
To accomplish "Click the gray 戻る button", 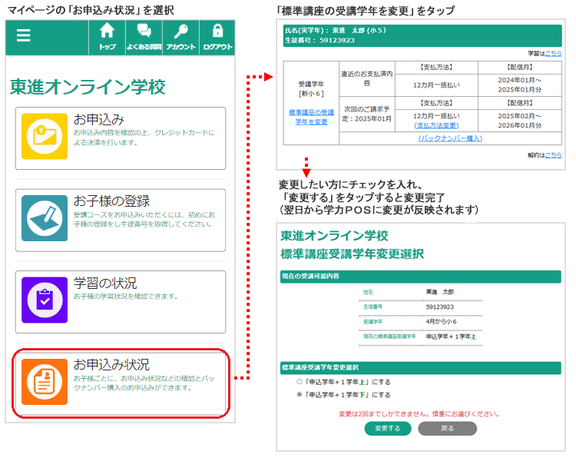I will [448, 428].
